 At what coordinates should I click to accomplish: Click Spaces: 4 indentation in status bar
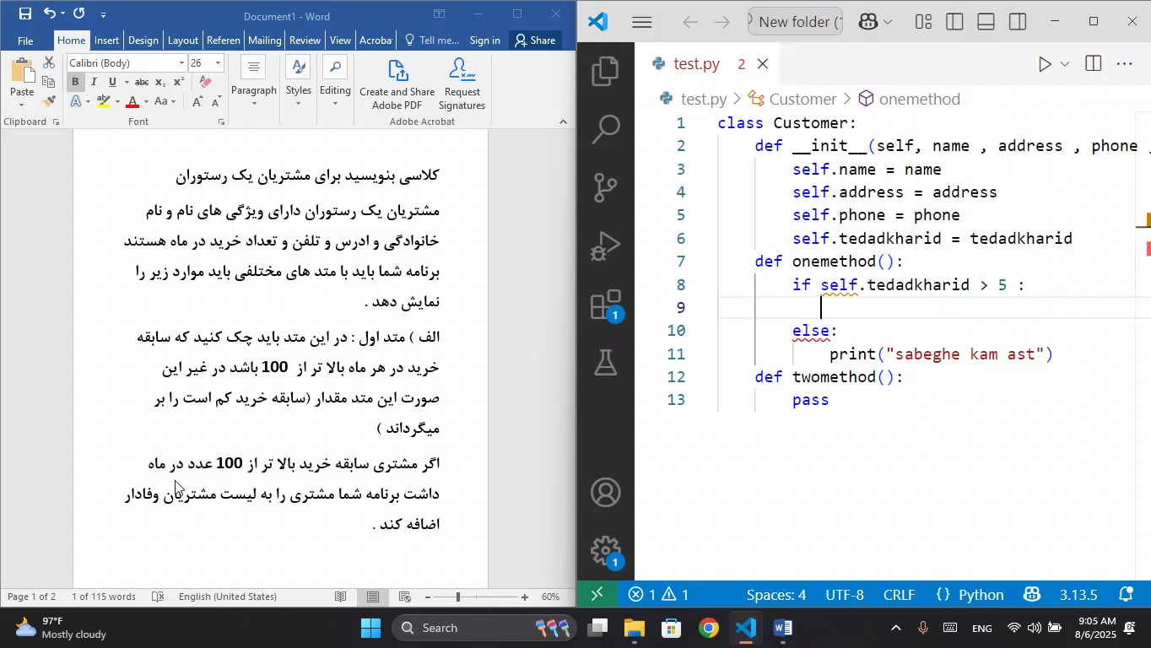(776, 595)
